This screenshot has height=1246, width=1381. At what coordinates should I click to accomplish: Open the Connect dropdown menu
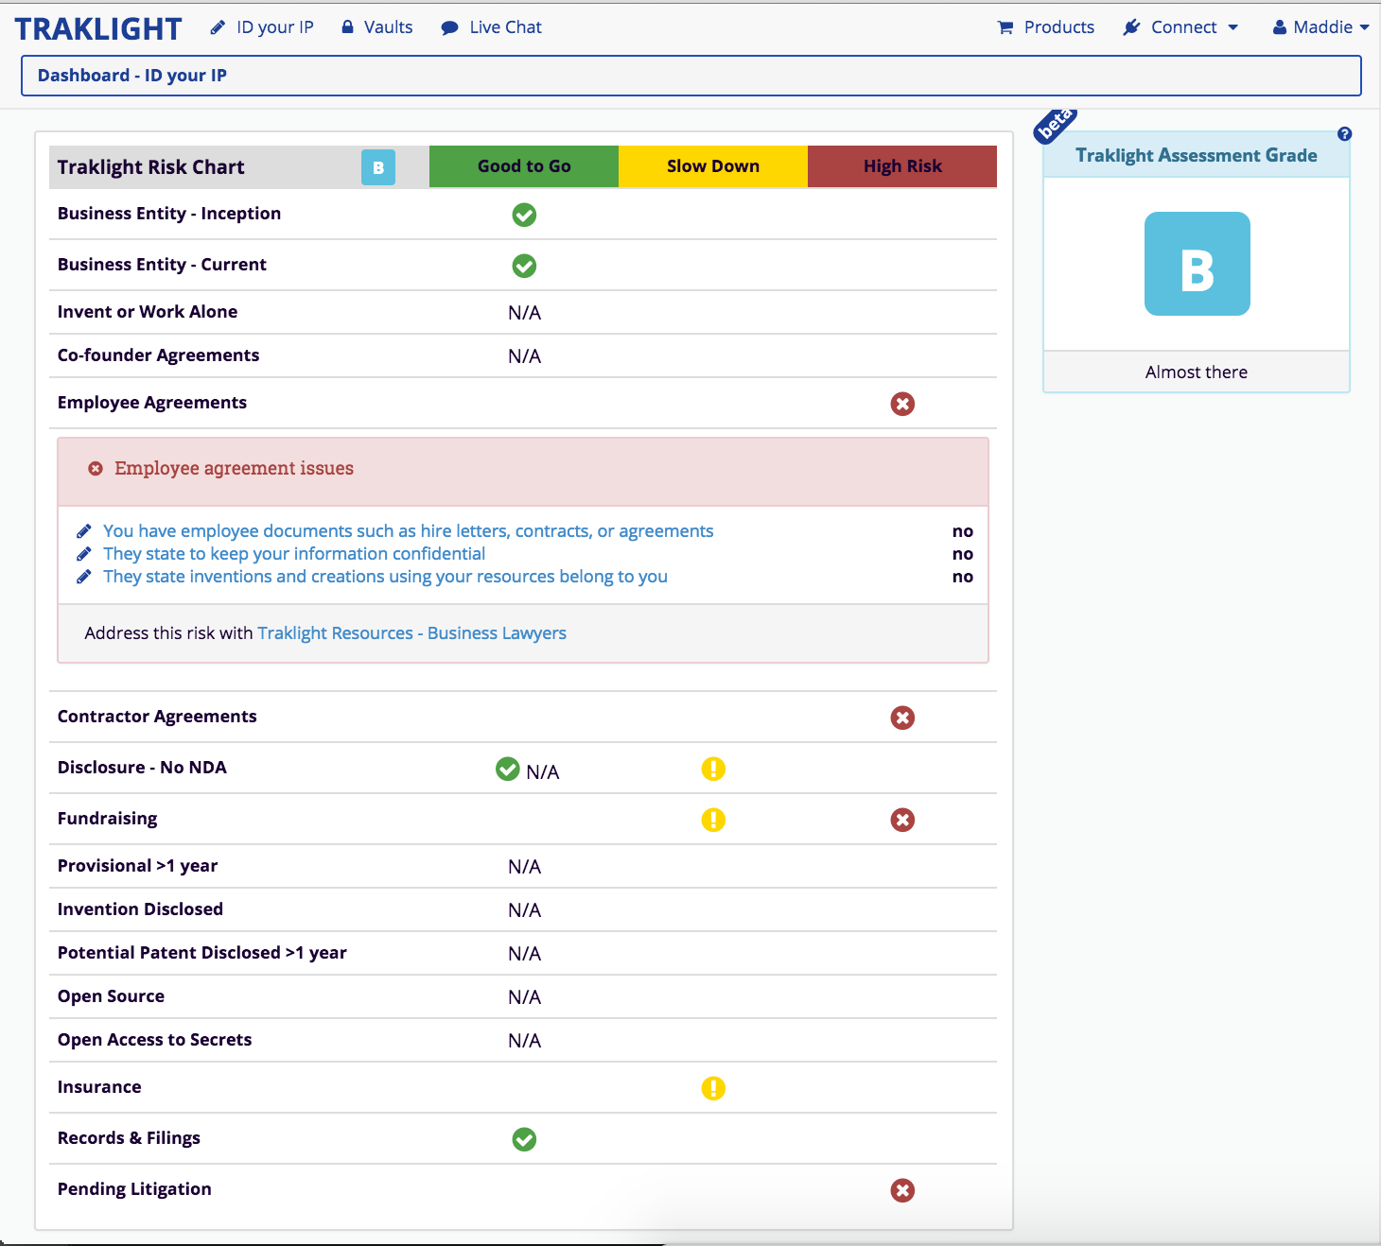[1181, 27]
